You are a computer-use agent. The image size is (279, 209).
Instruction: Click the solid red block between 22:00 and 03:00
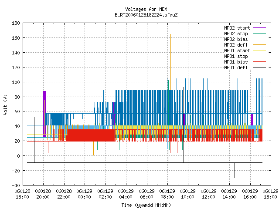click(x=90, y=135)
